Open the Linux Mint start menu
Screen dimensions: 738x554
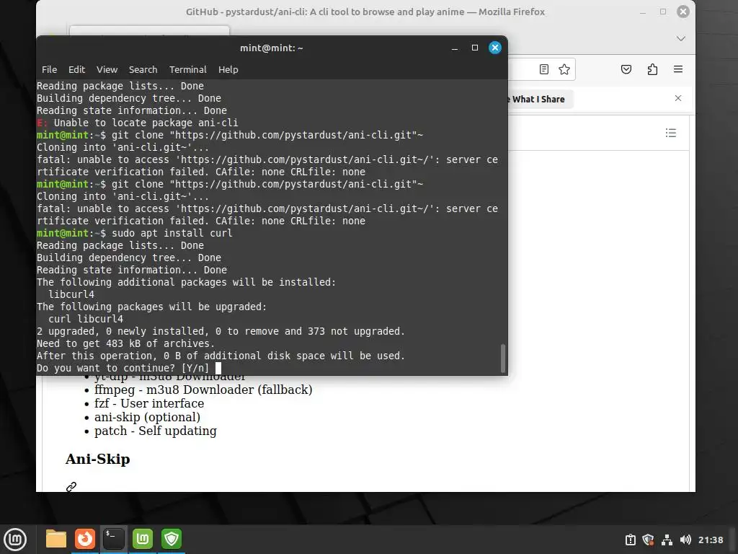coord(15,539)
